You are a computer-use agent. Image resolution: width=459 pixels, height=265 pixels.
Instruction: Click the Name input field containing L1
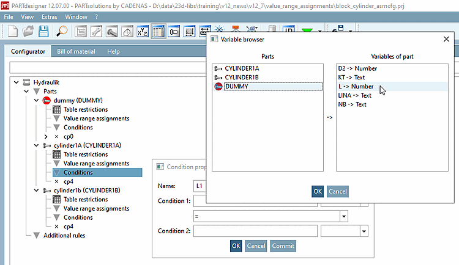(x=200, y=186)
